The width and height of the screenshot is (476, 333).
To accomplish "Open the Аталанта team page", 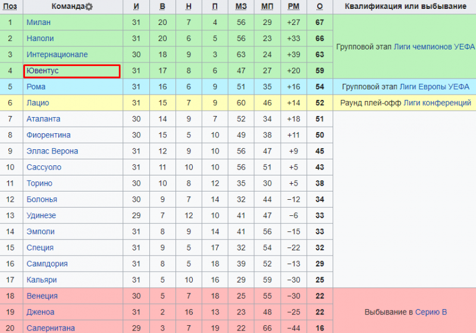I will tap(43, 119).
